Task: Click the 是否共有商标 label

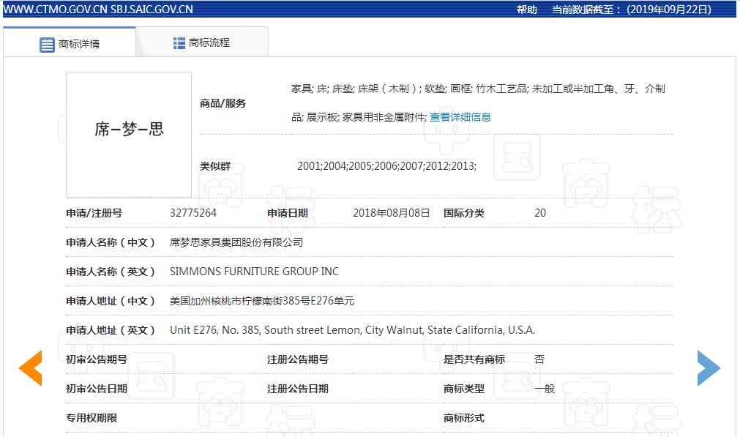Action: (474, 359)
